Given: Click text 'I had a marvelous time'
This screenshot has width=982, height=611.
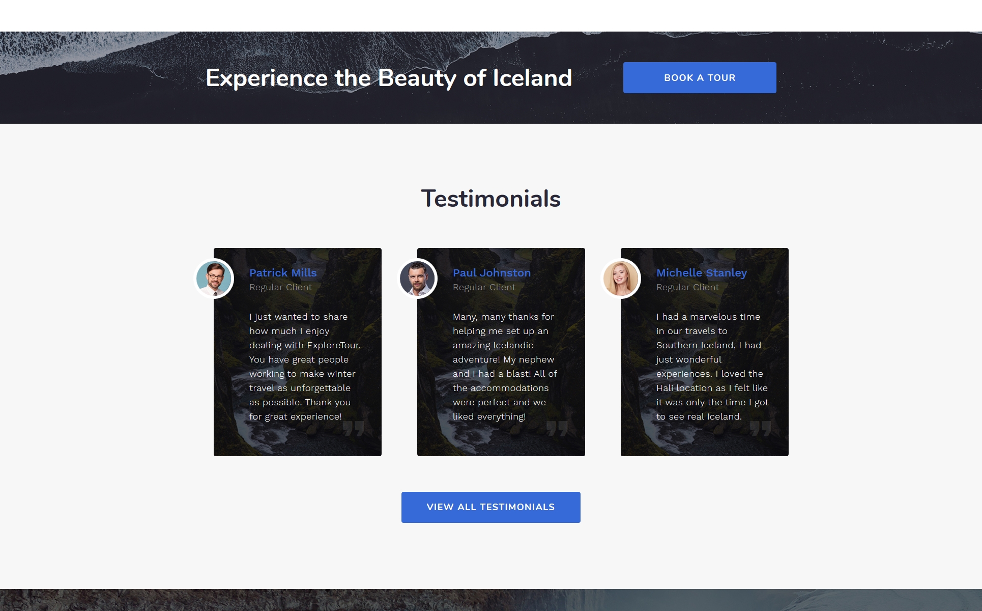Looking at the screenshot, I should click(x=708, y=317).
